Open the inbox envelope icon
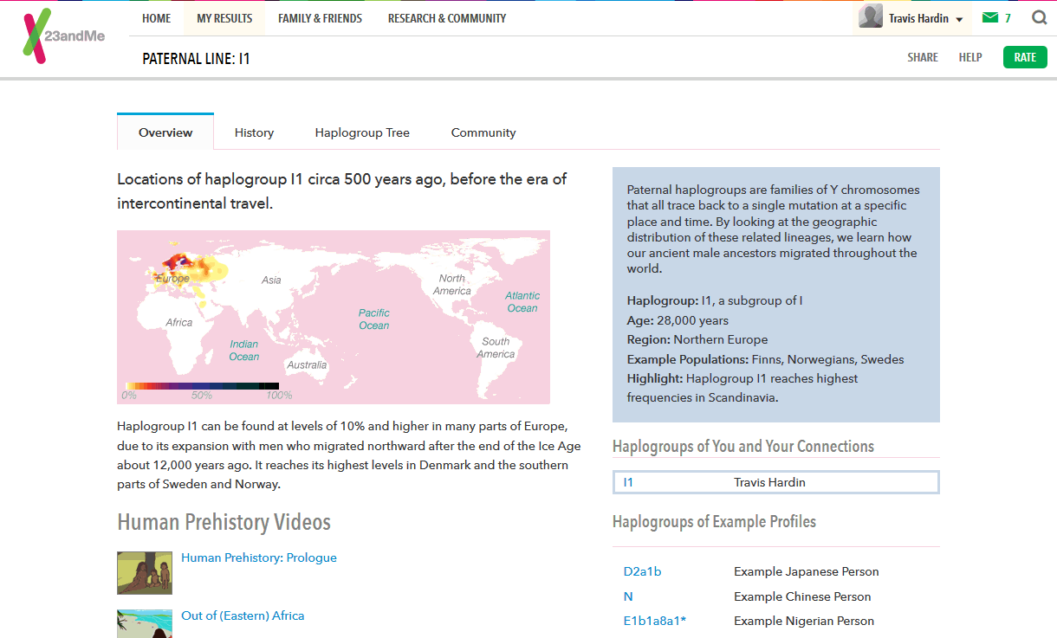The width and height of the screenshot is (1057, 638). [x=989, y=17]
